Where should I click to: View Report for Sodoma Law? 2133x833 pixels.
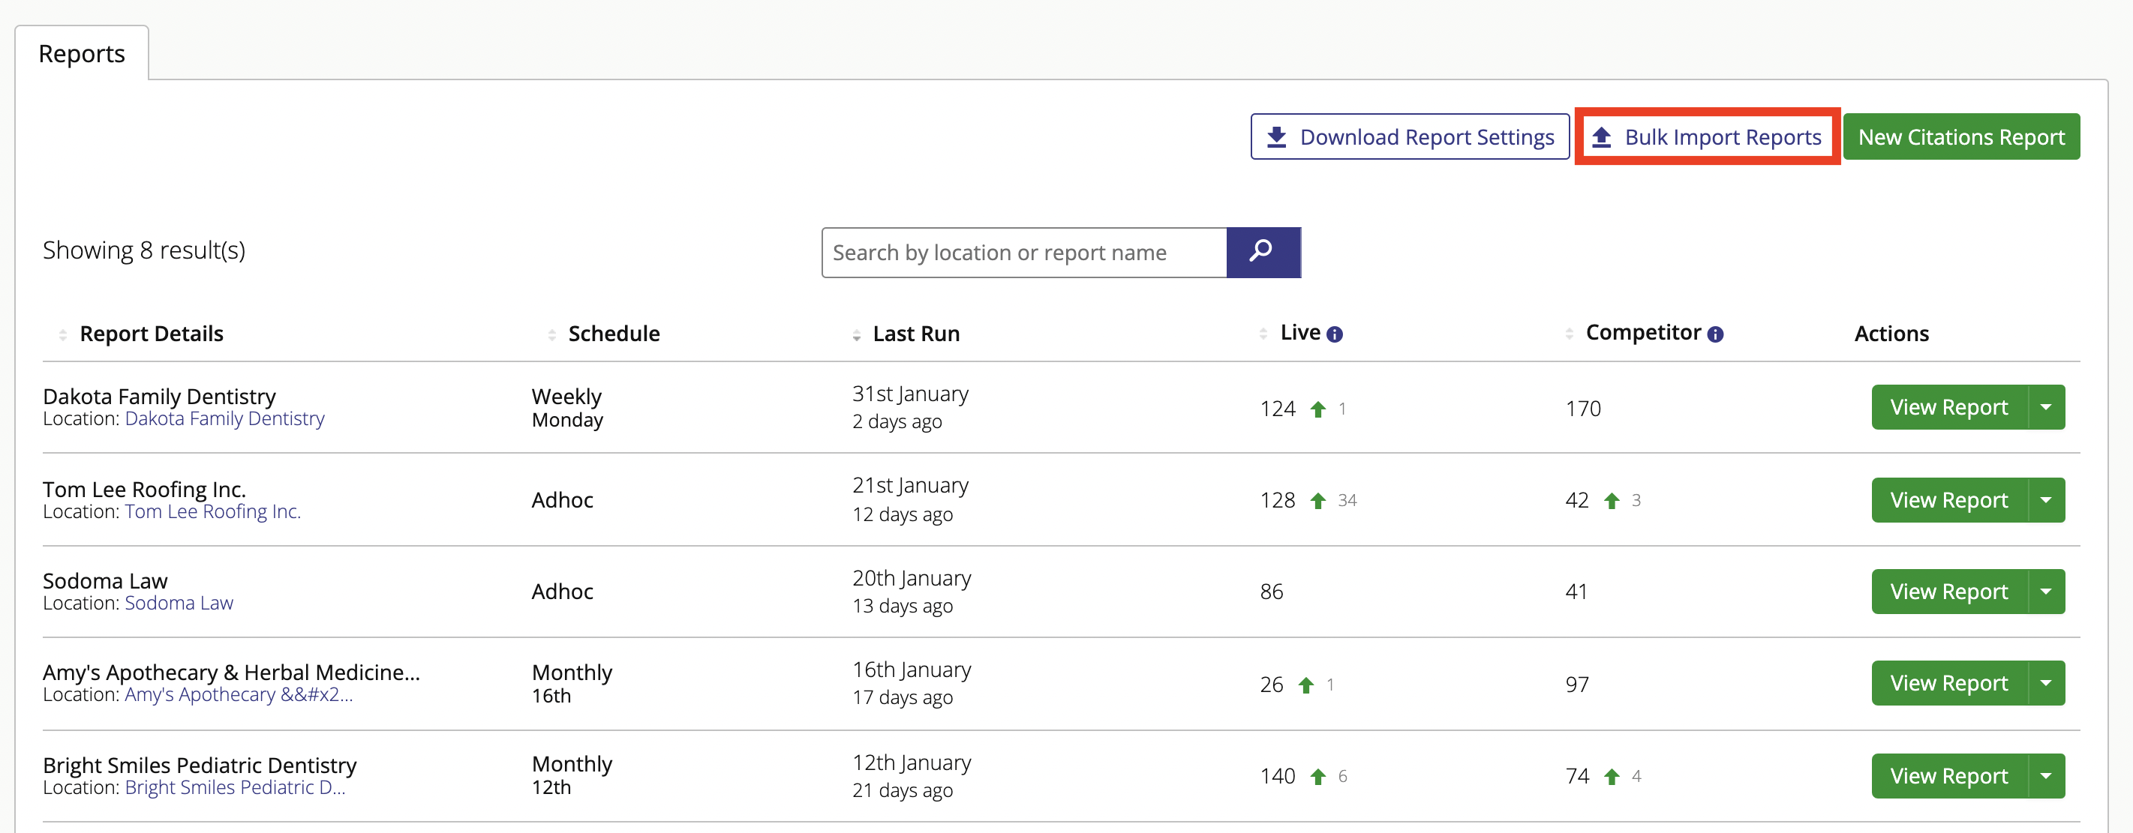[1949, 592]
